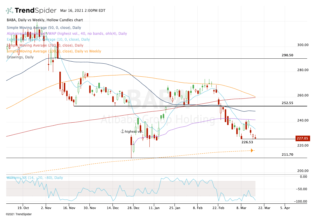Click the red 227.05 current price tag
The width and height of the screenshot is (316, 217).
pos(302,138)
